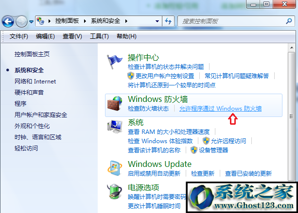Viewport: 298px width, 213px height.
Task: Minimize the Control Panel window
Action: [253, 4]
